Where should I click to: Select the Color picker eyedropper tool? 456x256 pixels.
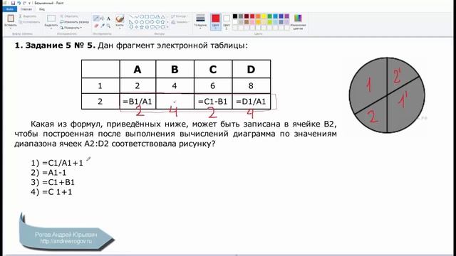103,26
